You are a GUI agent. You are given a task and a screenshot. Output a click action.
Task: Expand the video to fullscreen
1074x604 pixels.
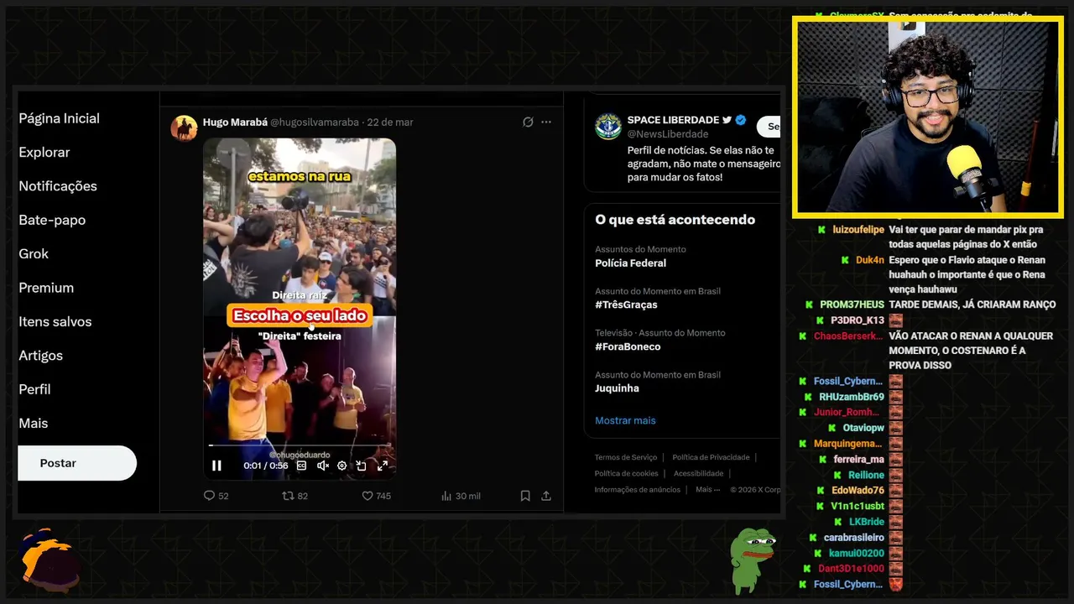pos(382,466)
